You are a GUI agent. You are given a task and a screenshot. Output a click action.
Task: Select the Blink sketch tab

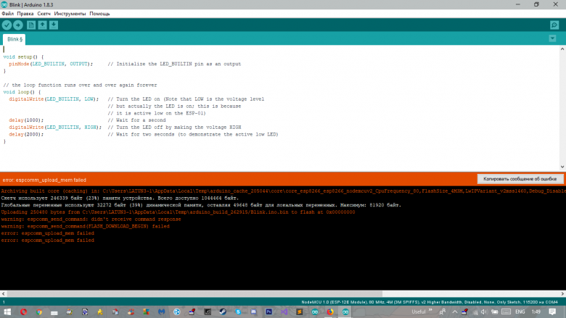15,39
